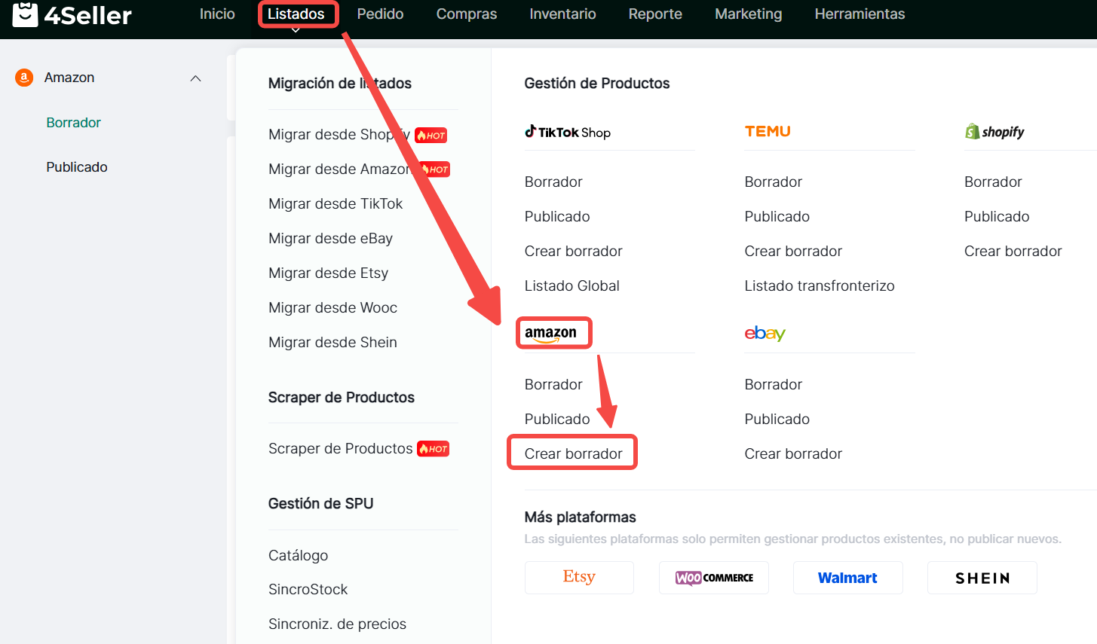
Task: Open Listado Global under TikTok Shop
Action: [x=571, y=285]
